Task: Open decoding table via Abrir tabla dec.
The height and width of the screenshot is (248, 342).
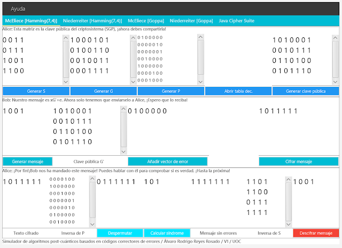Action: [238, 91]
